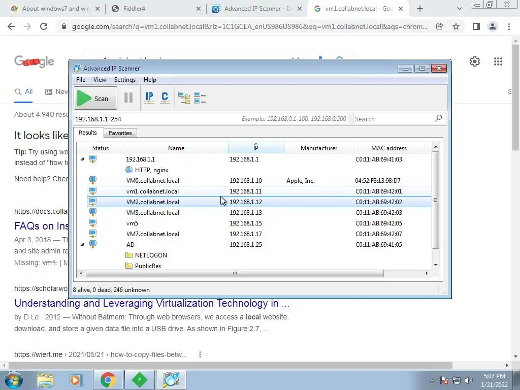Open Understanding and Leveraging Virtualization link
This screenshot has width=520, height=390.
tap(152, 303)
